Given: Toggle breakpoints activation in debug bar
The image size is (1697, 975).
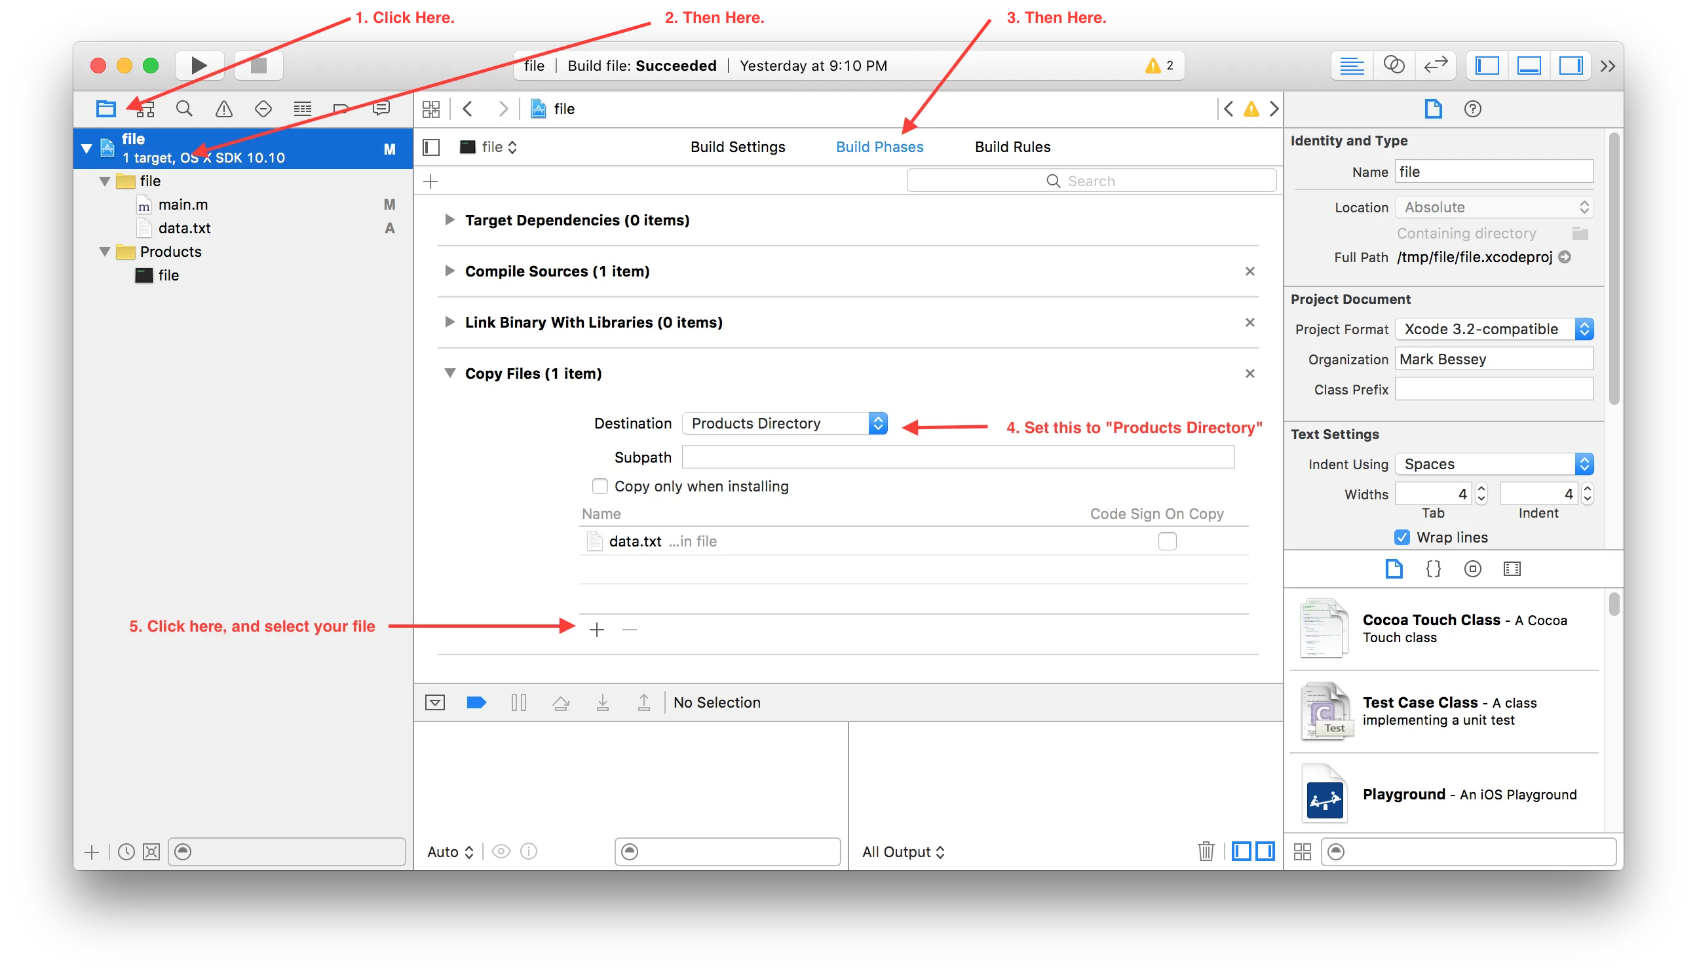Looking at the screenshot, I should click(x=476, y=702).
